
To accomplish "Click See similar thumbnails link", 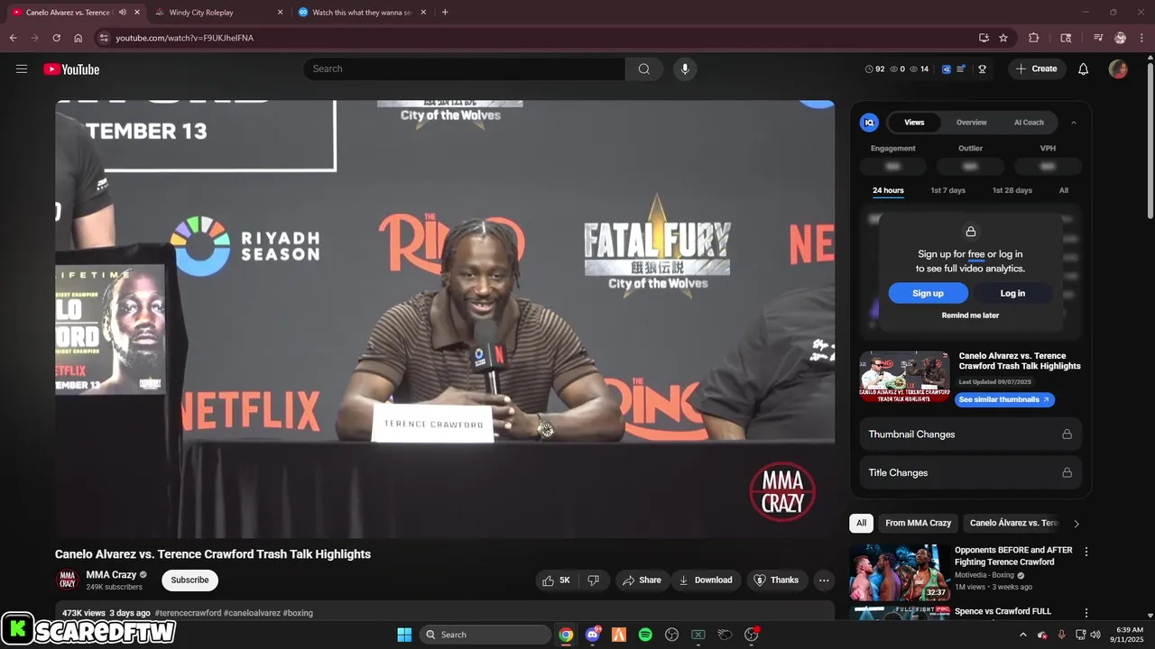I will (x=1004, y=399).
